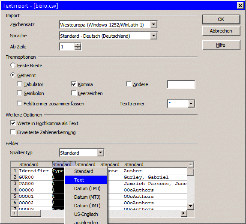Tick Erweiterte Zahlenerkennung checkbox
This screenshot has height=224, width=246.
(13, 132)
